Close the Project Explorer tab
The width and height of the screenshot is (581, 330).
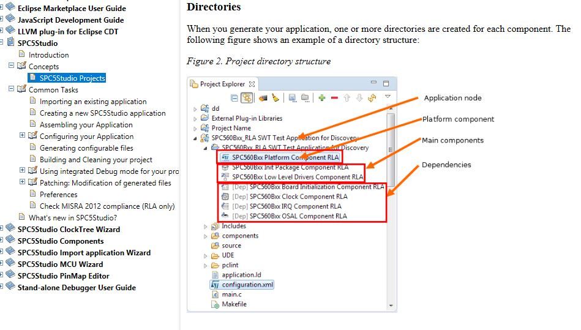click(252, 84)
